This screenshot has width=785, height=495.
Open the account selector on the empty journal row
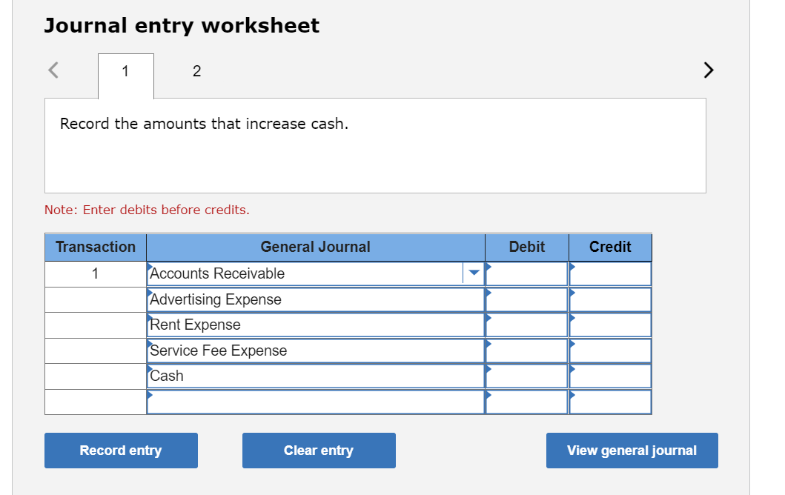pyautogui.click(x=473, y=401)
